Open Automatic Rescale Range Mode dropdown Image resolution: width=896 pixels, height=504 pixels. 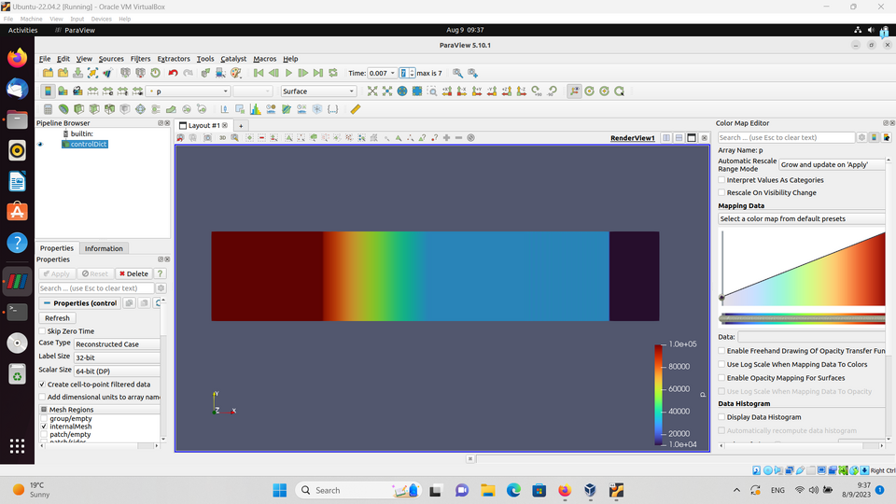[832, 164]
